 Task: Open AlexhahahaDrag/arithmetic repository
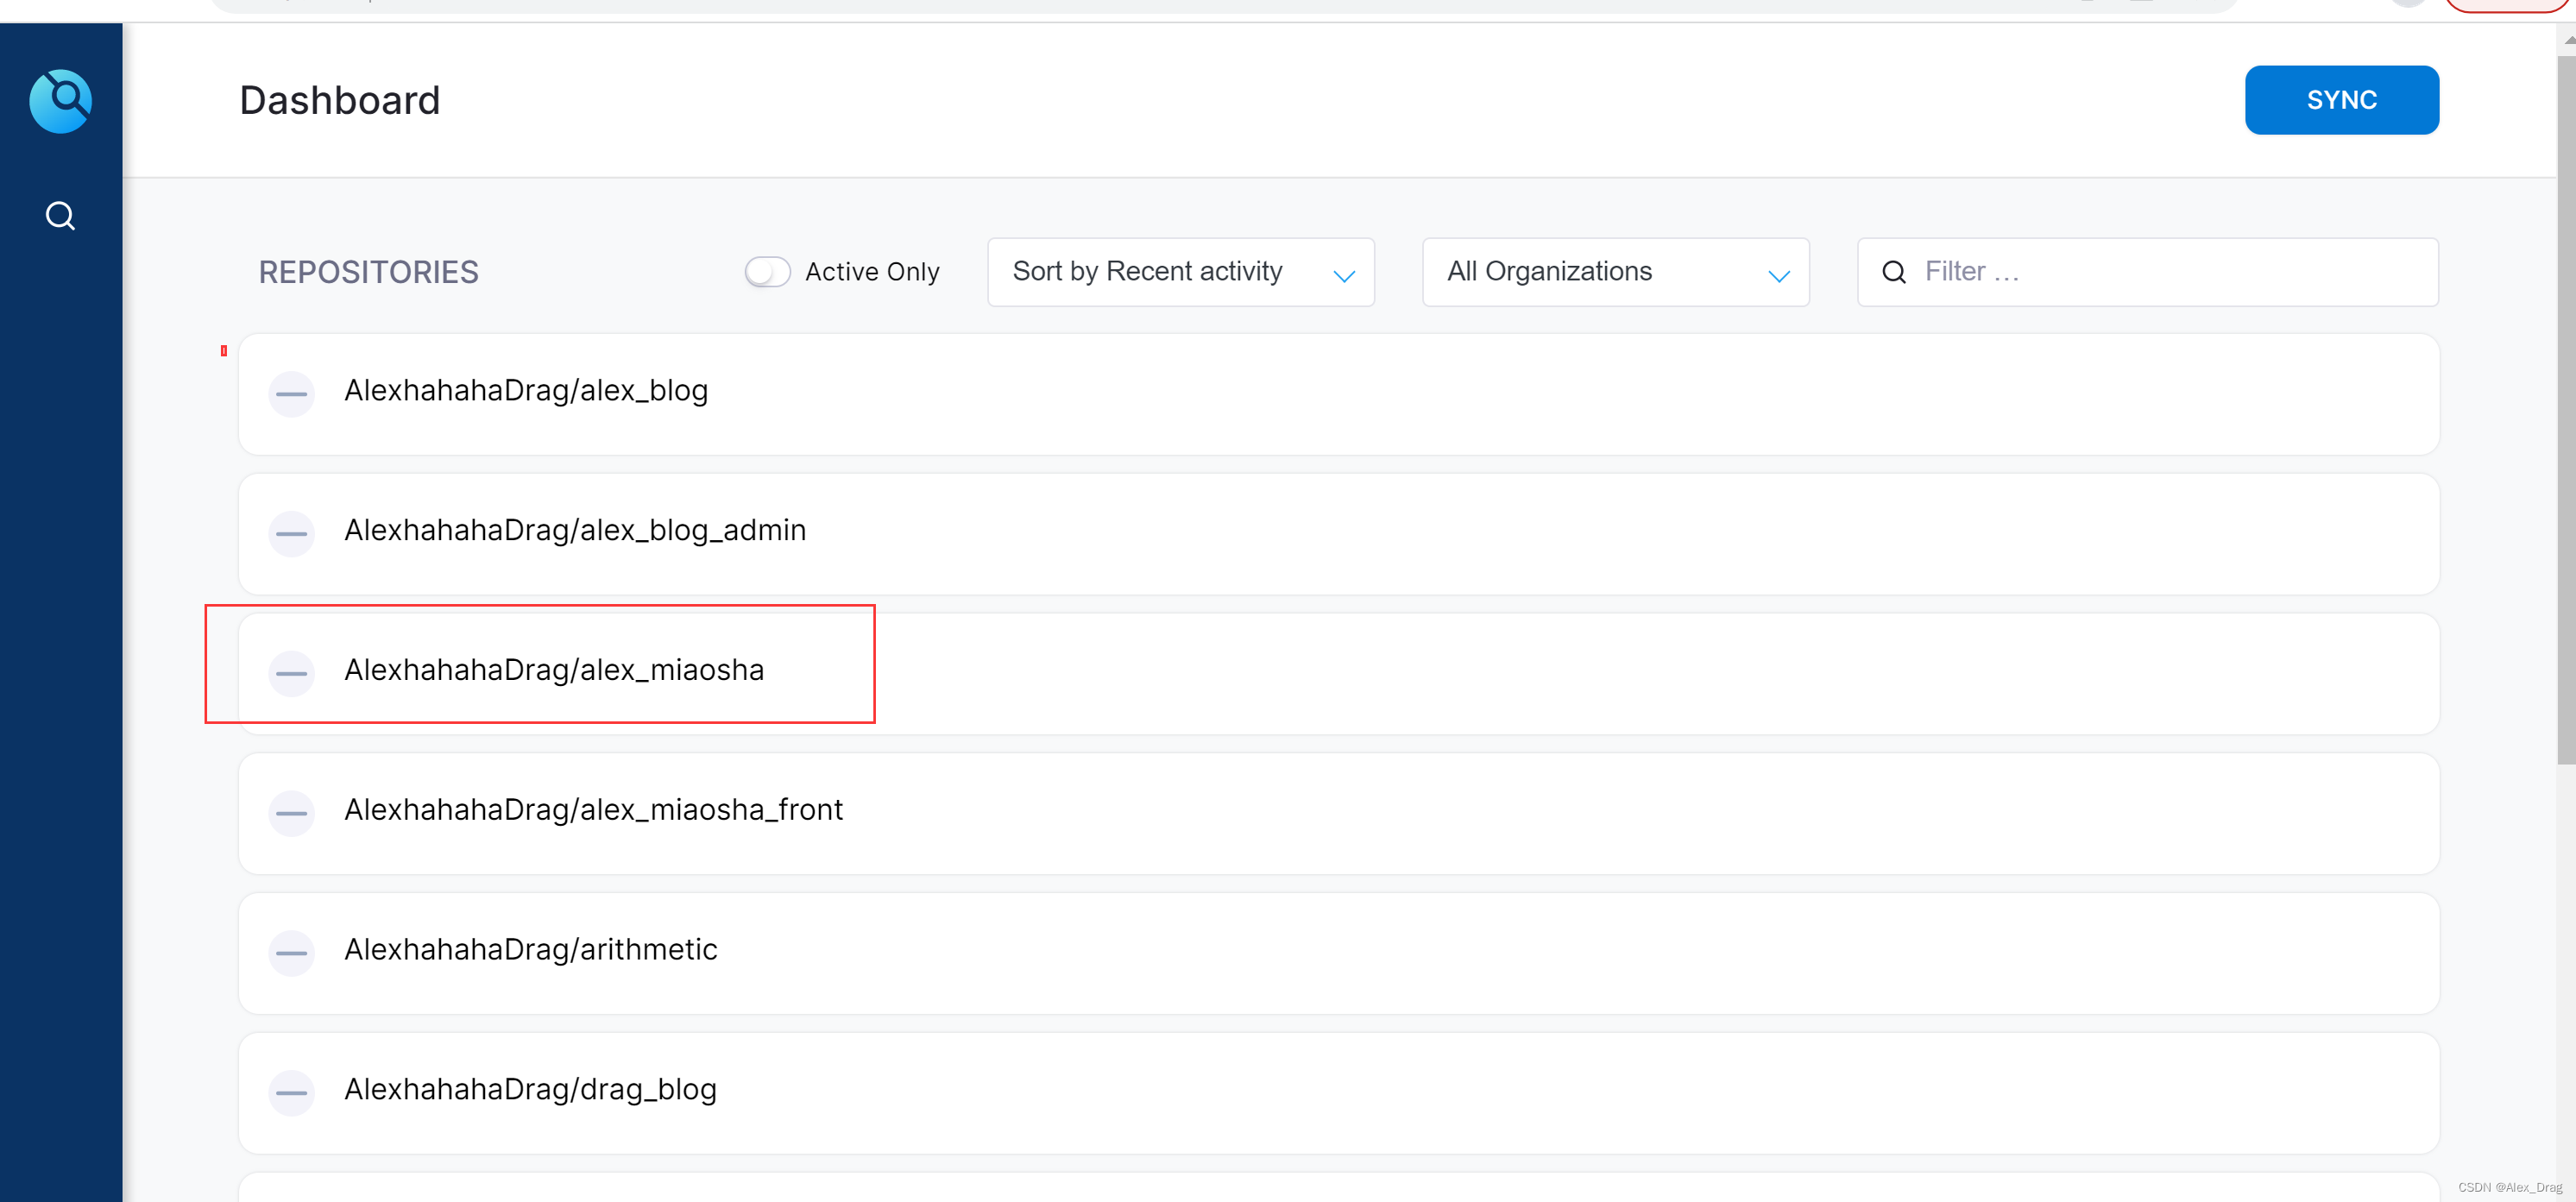[1338, 953]
